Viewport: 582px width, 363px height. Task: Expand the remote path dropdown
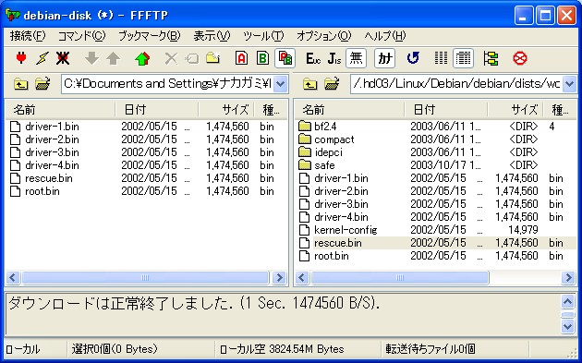[570, 84]
